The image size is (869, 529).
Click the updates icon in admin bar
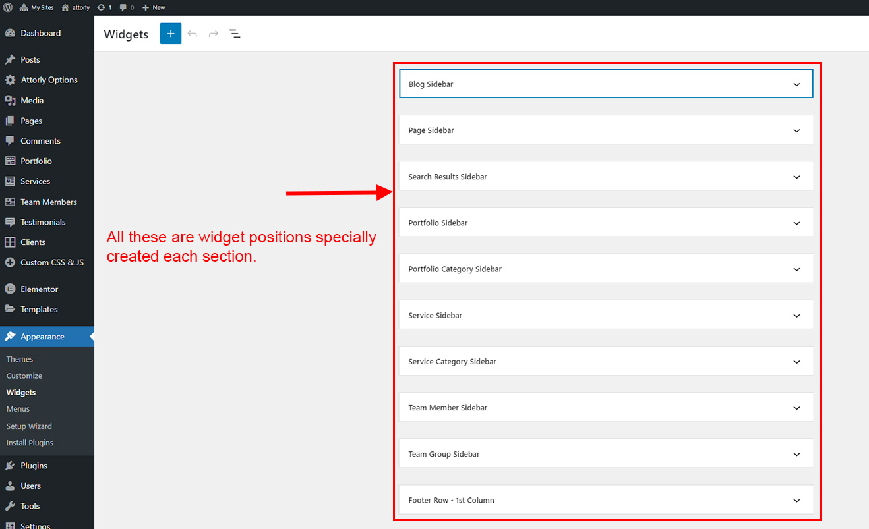(104, 7)
